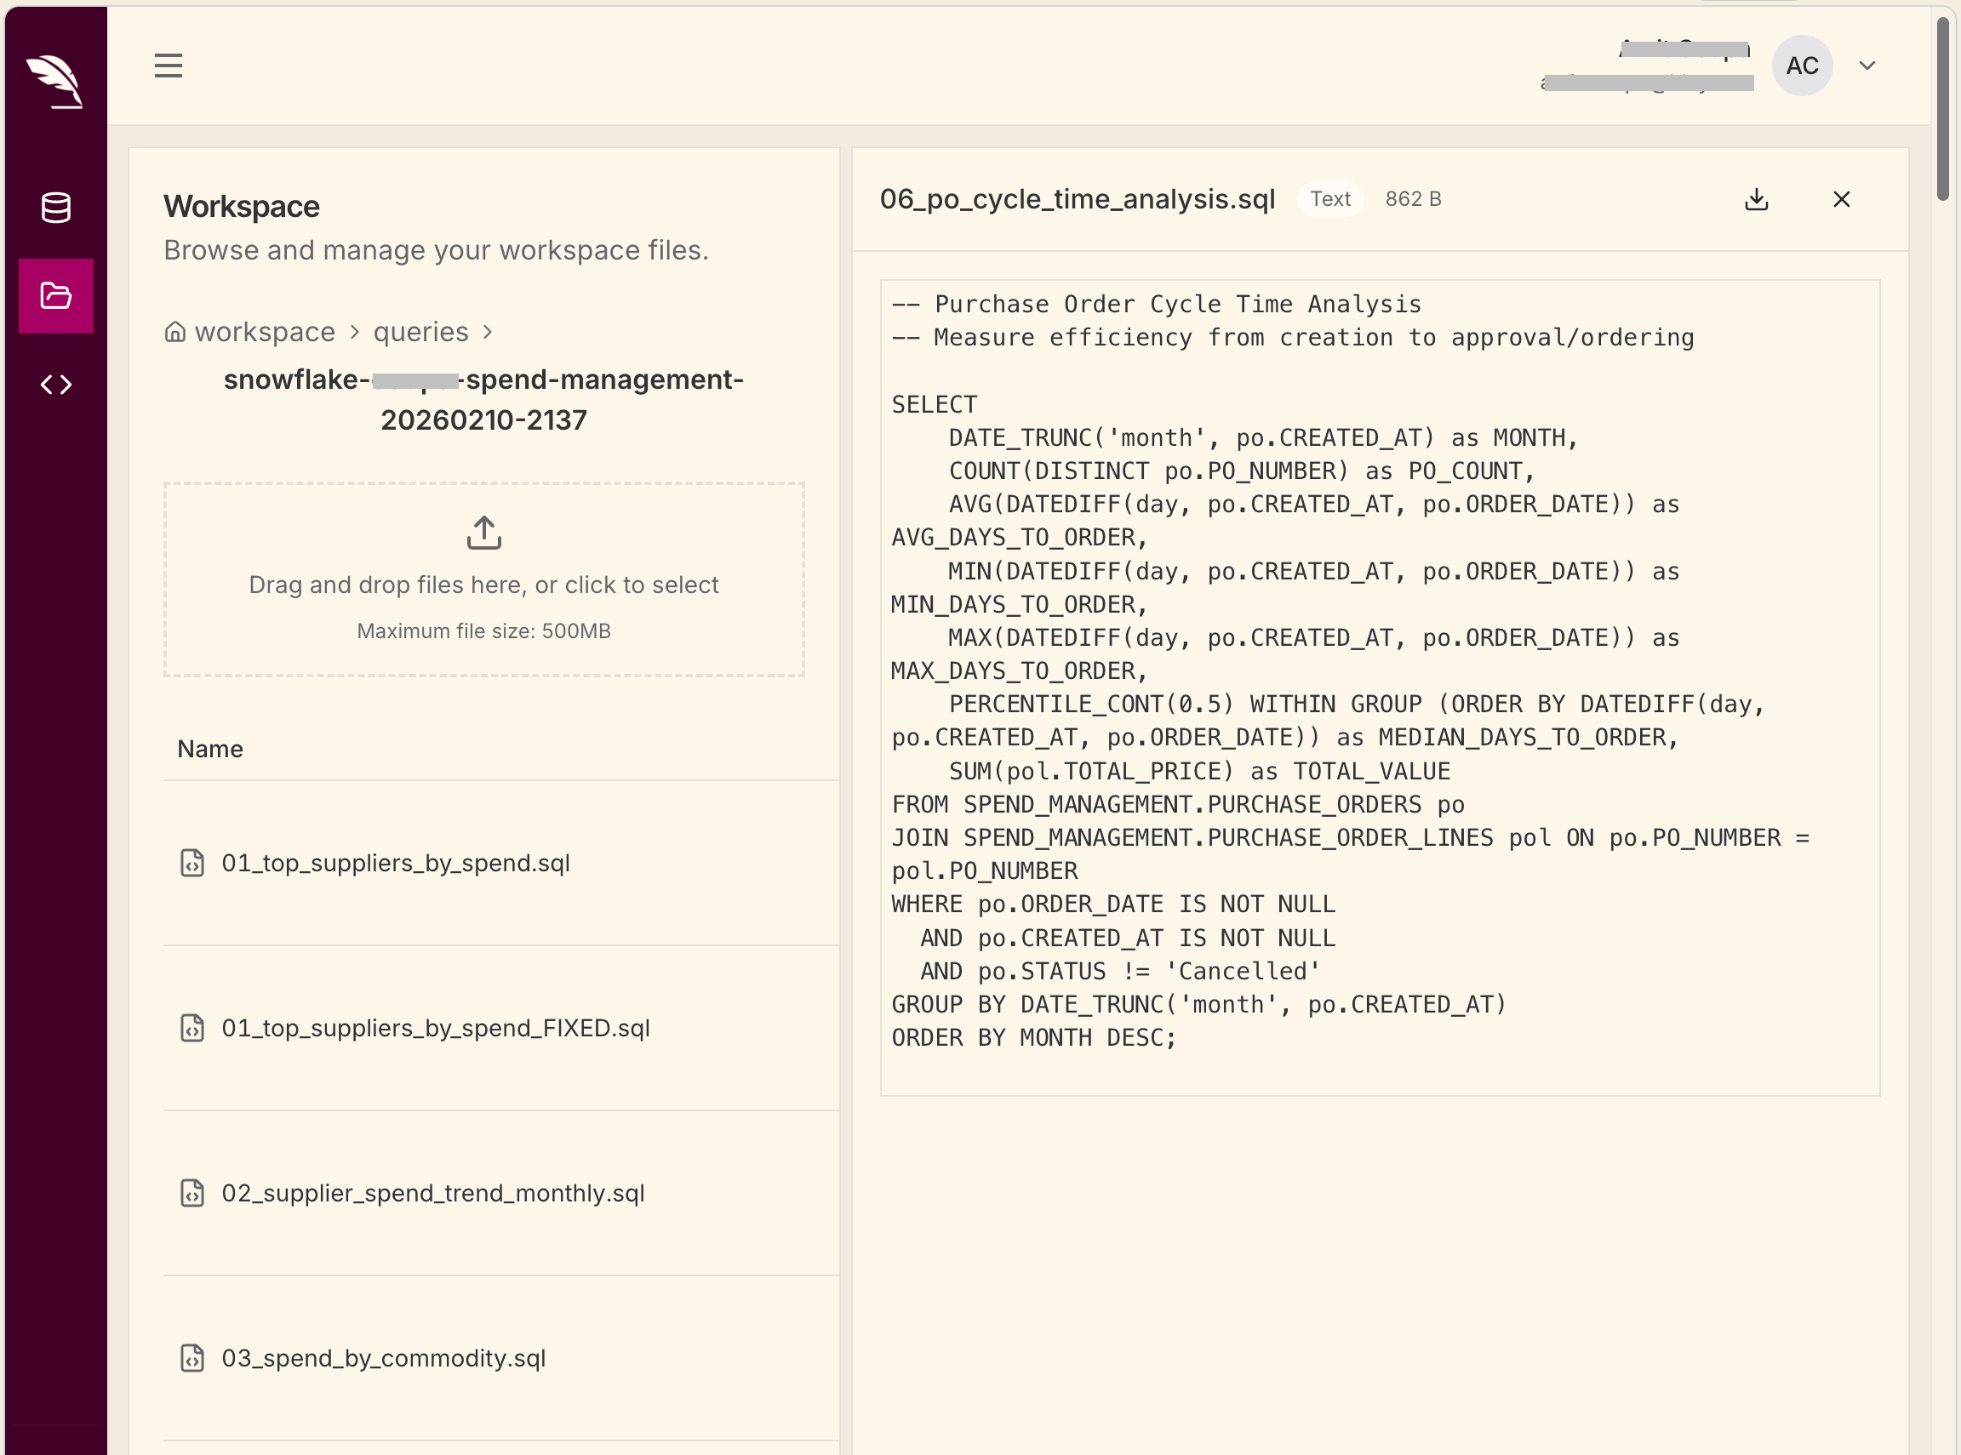Open the 01_top_suppliers_by_spend_FIXED.sql file

click(x=435, y=1028)
